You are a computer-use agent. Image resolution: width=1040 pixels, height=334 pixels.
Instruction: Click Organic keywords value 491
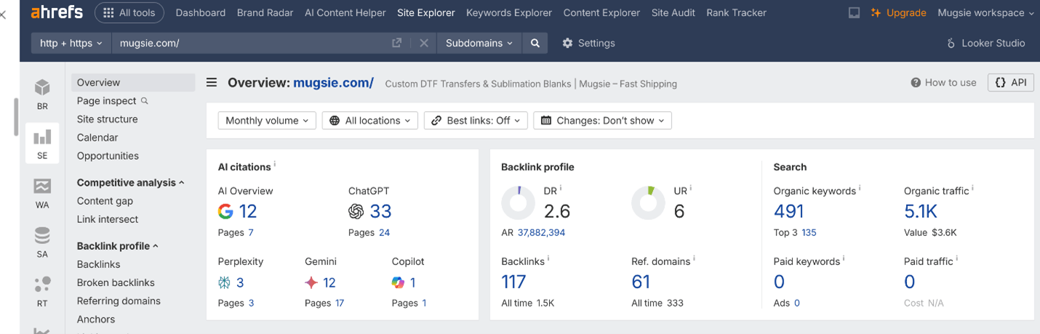(789, 211)
